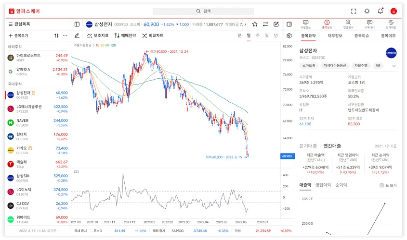407x240 pixels.
Task: Toggle the left sidebar panel icon
Action: 77,24
